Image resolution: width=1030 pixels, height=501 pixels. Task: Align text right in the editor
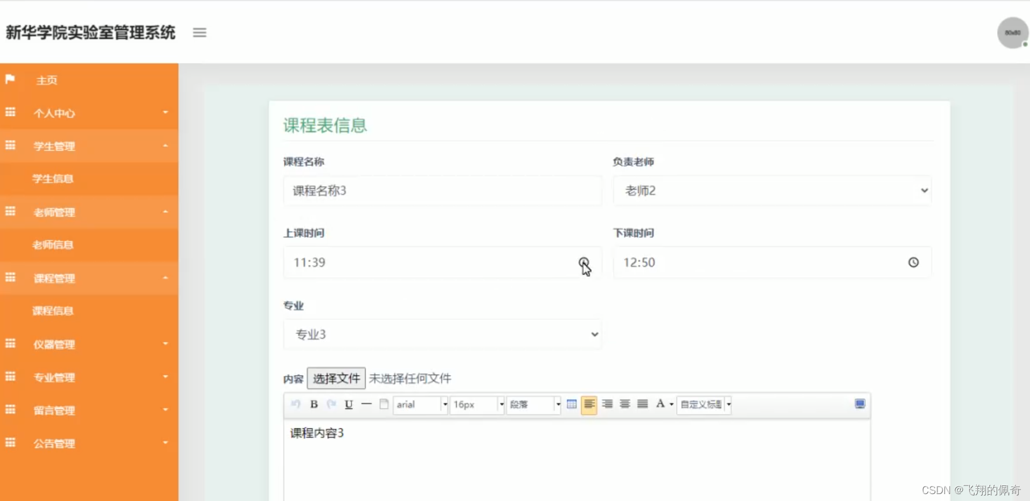(x=607, y=404)
